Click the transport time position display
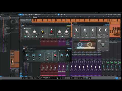This screenshot has width=122, height=91. pyautogui.click(x=46, y=78)
